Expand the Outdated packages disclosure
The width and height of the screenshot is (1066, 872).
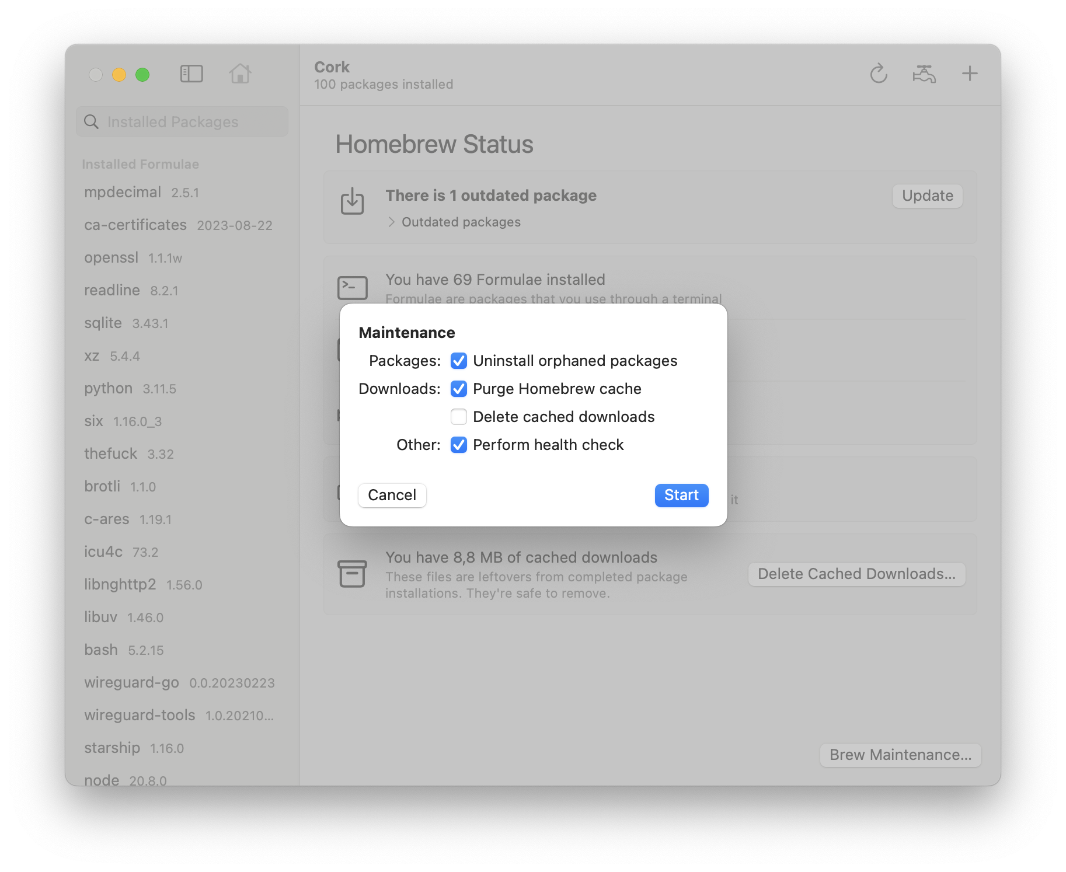(x=392, y=222)
